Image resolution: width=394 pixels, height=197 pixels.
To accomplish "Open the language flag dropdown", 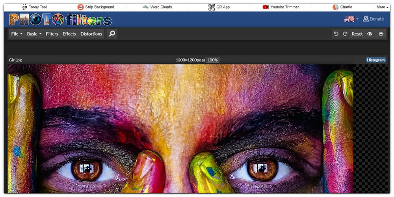I will pos(351,19).
